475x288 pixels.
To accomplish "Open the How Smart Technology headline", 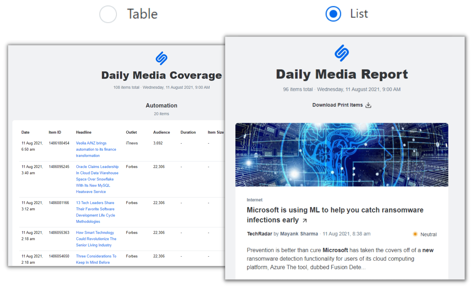I will 96,239.
